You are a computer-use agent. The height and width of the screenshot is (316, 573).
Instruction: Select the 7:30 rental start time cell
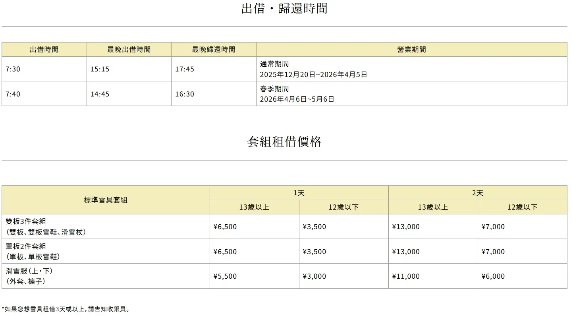pos(13,69)
